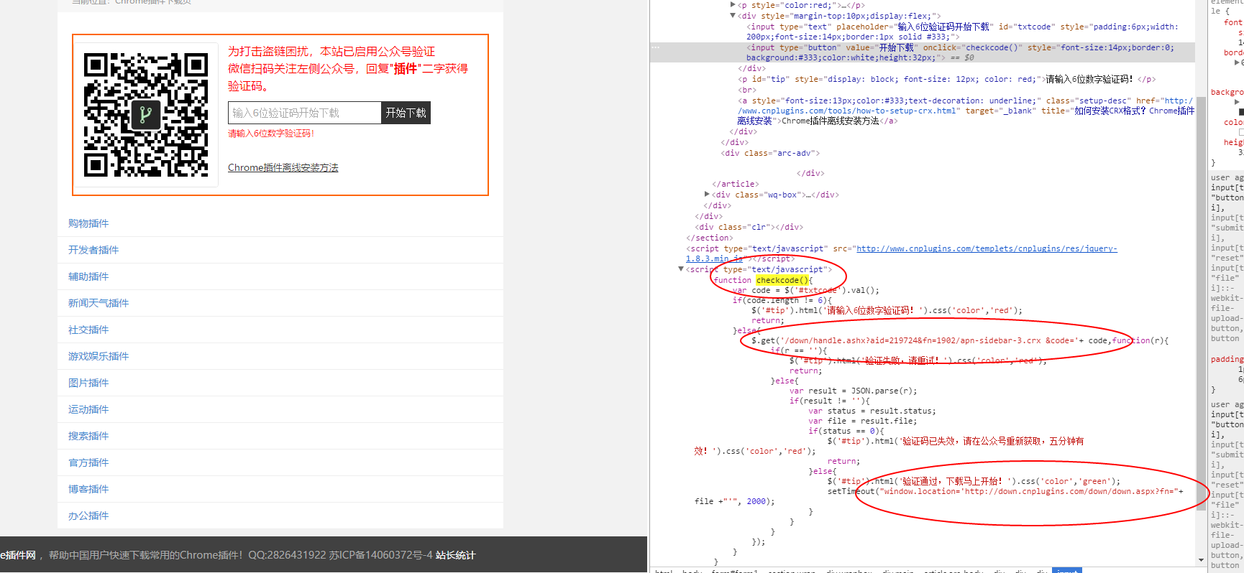Click the 'if(code.length != 6){' line
The image size is (1244, 573).
(x=782, y=300)
